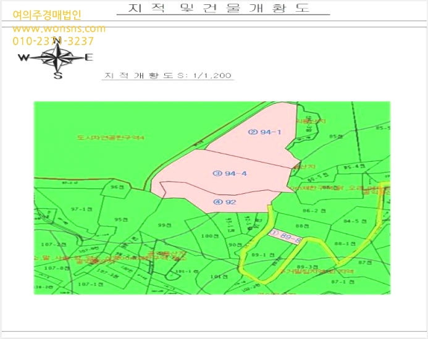Click parcel label 95전

(x=121, y=219)
